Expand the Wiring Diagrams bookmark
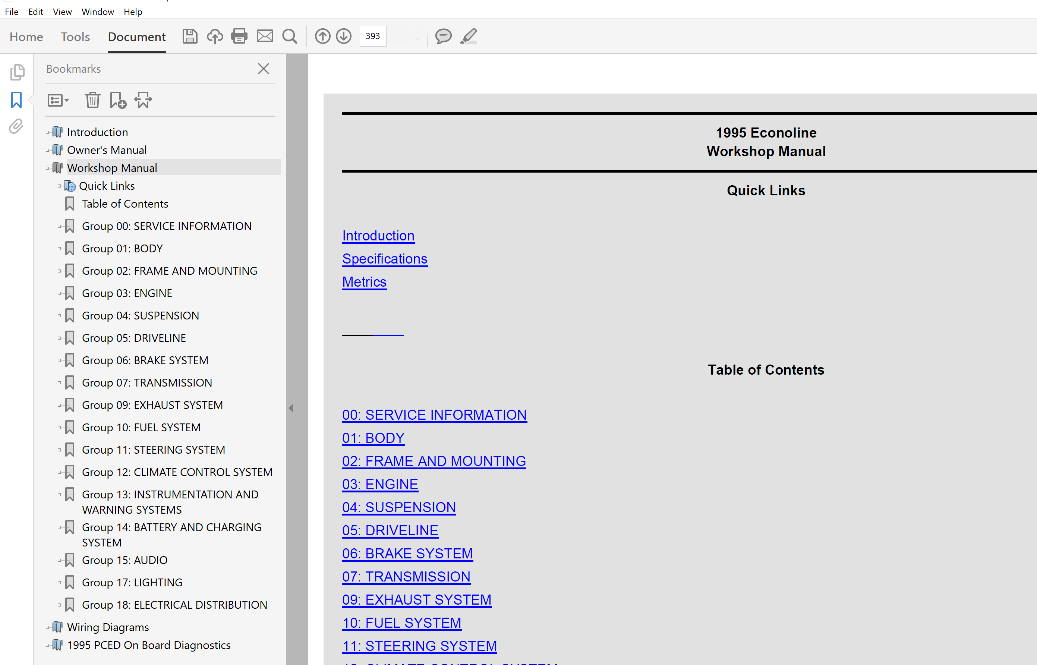The height and width of the screenshot is (665, 1037). pos(47,627)
